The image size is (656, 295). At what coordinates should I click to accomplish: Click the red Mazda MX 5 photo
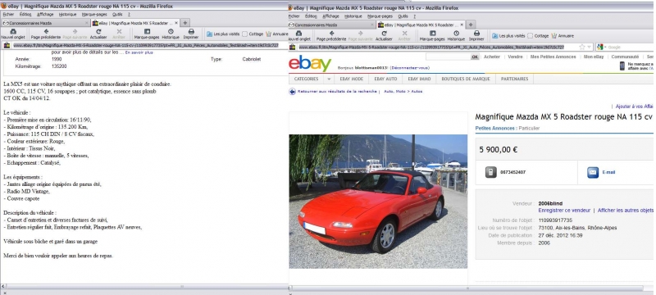tap(378, 201)
